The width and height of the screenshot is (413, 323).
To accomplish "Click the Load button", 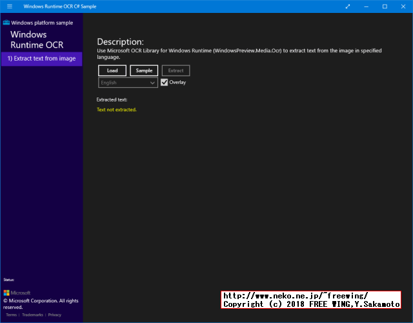I will pos(112,70).
